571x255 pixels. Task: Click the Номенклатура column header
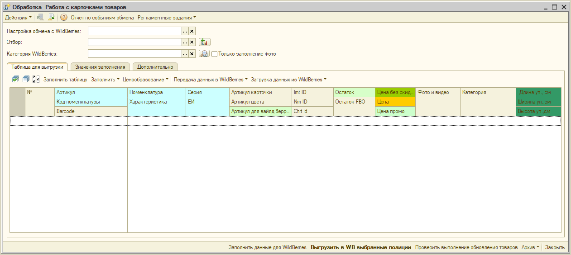[x=157, y=92]
